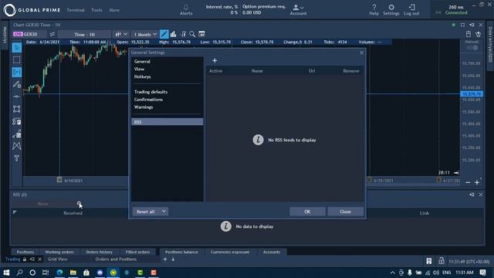
Task: Toggle the drawing toolbar icon
Action: point(164,34)
